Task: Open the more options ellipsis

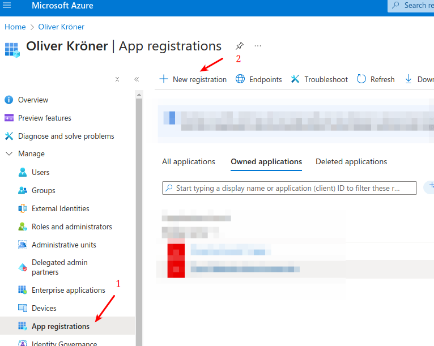Action: (x=258, y=46)
